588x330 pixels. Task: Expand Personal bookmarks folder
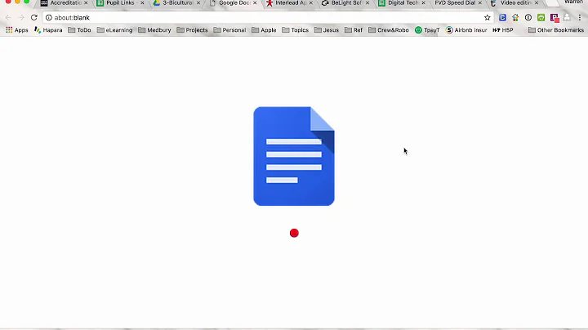229,30
